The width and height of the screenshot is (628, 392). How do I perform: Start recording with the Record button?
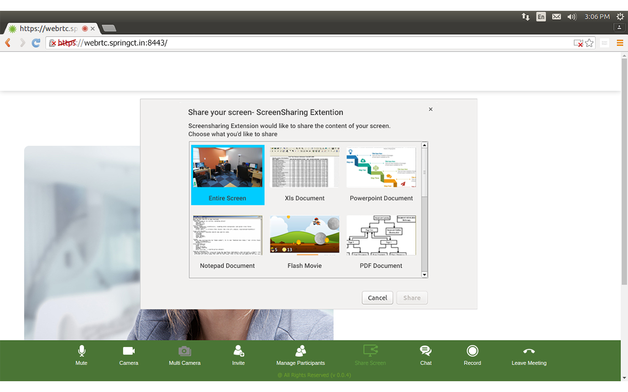click(x=472, y=355)
